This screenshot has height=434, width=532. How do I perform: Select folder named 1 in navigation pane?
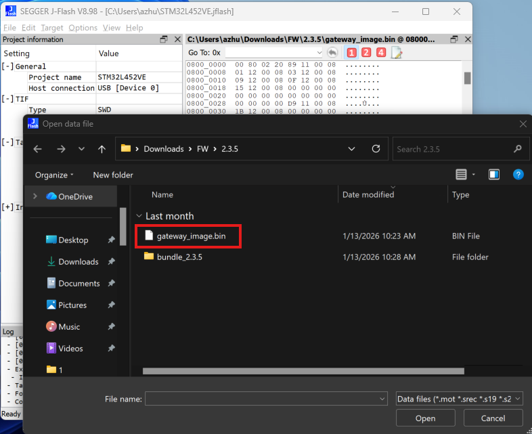(55, 370)
